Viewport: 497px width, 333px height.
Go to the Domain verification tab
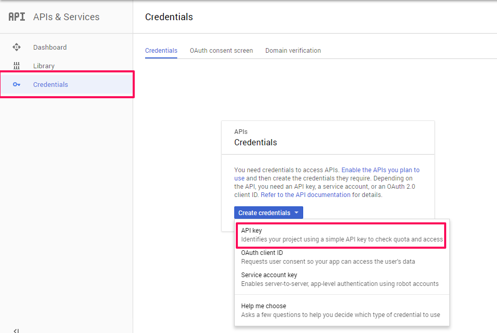click(293, 51)
